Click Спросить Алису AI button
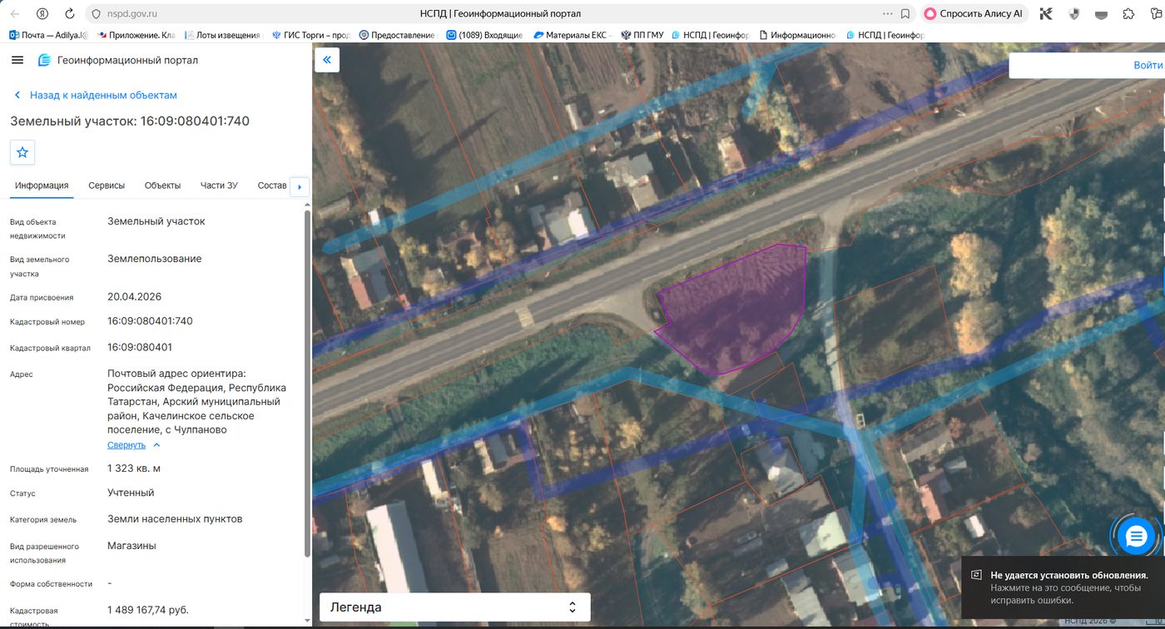 pos(974,14)
